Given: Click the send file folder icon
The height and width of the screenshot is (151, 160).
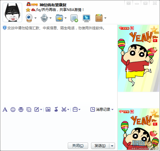Looking at the screenshot, I should 59,18.
